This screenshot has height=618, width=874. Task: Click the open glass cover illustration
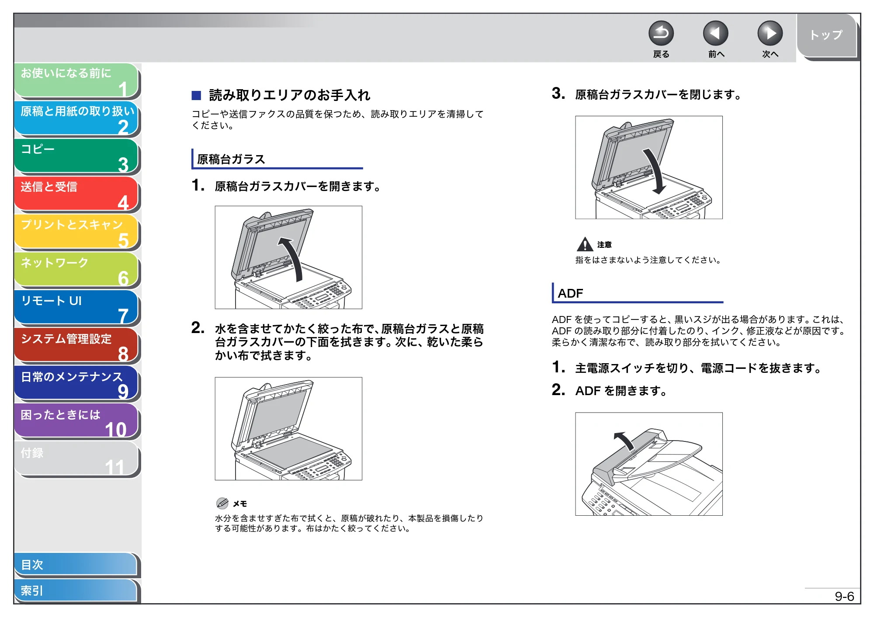[288, 257]
